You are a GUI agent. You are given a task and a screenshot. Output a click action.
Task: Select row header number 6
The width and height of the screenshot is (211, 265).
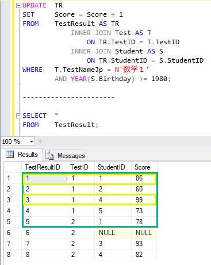coord(13,233)
